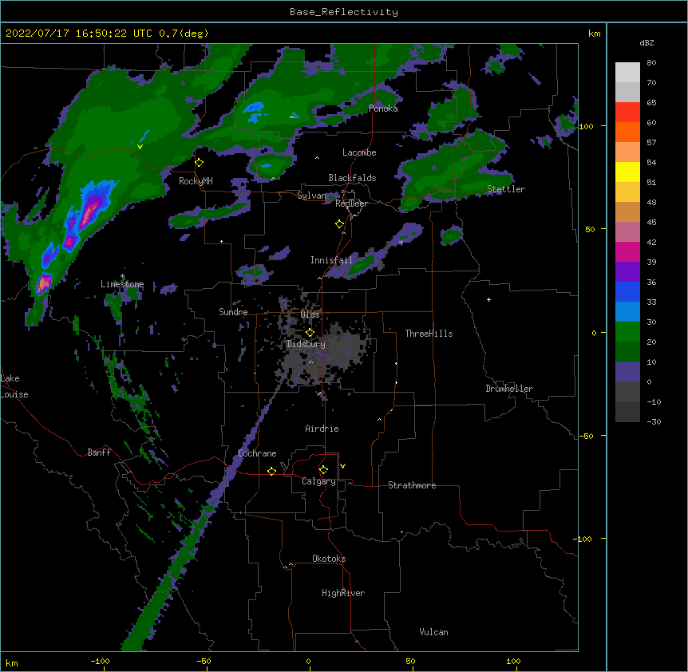Click the HighRiver label

(343, 593)
